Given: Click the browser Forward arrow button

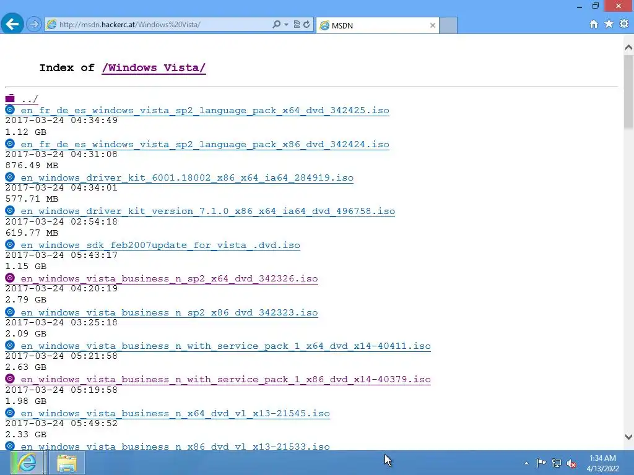Looking at the screenshot, I should tap(34, 25).
